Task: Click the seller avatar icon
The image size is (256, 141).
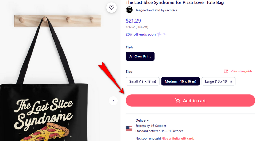Action: tap(129, 10)
